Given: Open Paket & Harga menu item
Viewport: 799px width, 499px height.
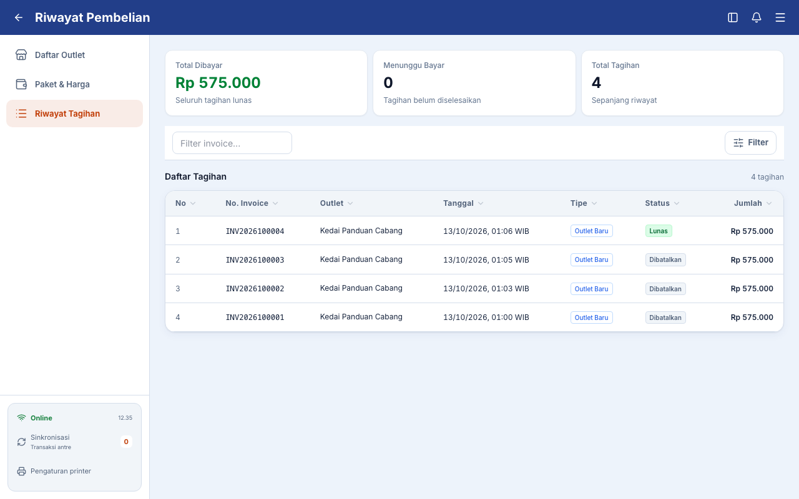Looking at the screenshot, I should [x=75, y=84].
